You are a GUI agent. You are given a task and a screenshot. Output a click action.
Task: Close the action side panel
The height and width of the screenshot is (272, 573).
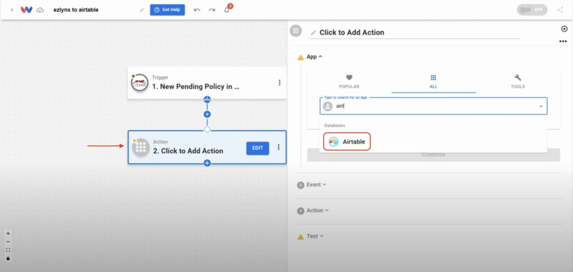pyautogui.click(x=564, y=29)
